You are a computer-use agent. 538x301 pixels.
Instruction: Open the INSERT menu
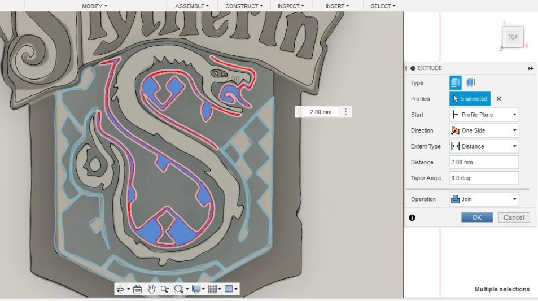(x=337, y=6)
